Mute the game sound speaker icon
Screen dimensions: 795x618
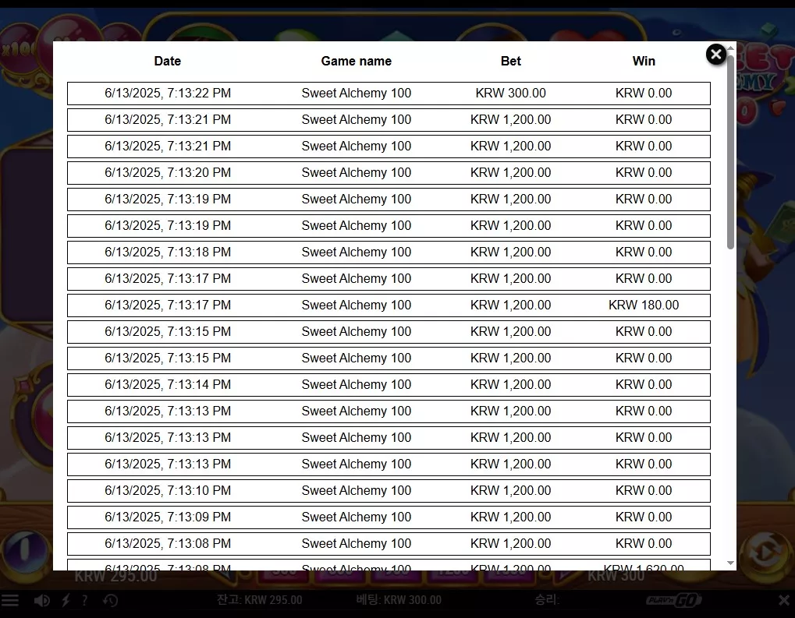click(x=41, y=600)
